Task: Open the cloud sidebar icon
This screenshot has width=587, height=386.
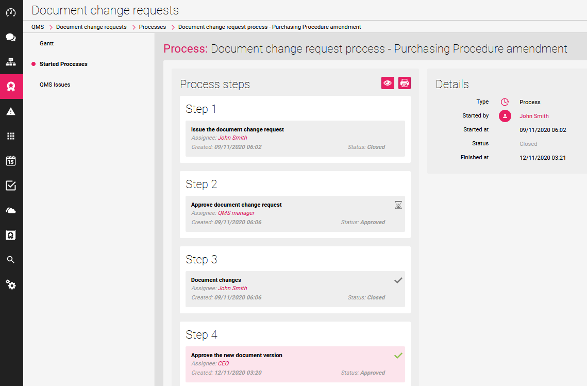Action: pyautogui.click(x=11, y=210)
